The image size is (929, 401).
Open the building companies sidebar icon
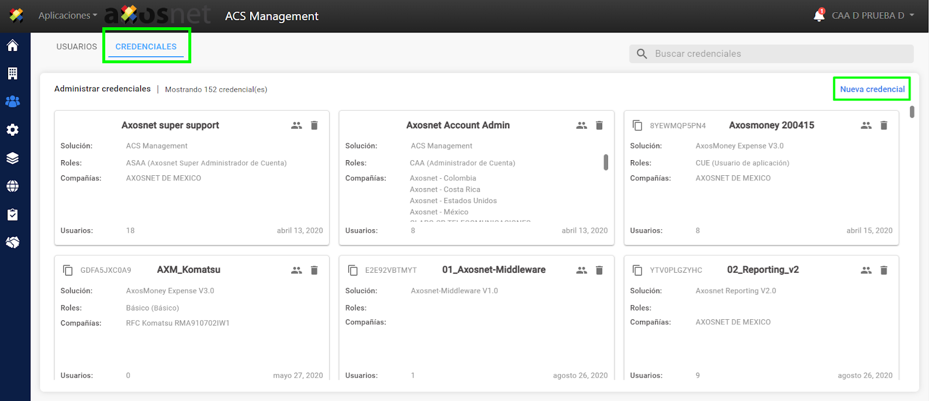click(12, 73)
